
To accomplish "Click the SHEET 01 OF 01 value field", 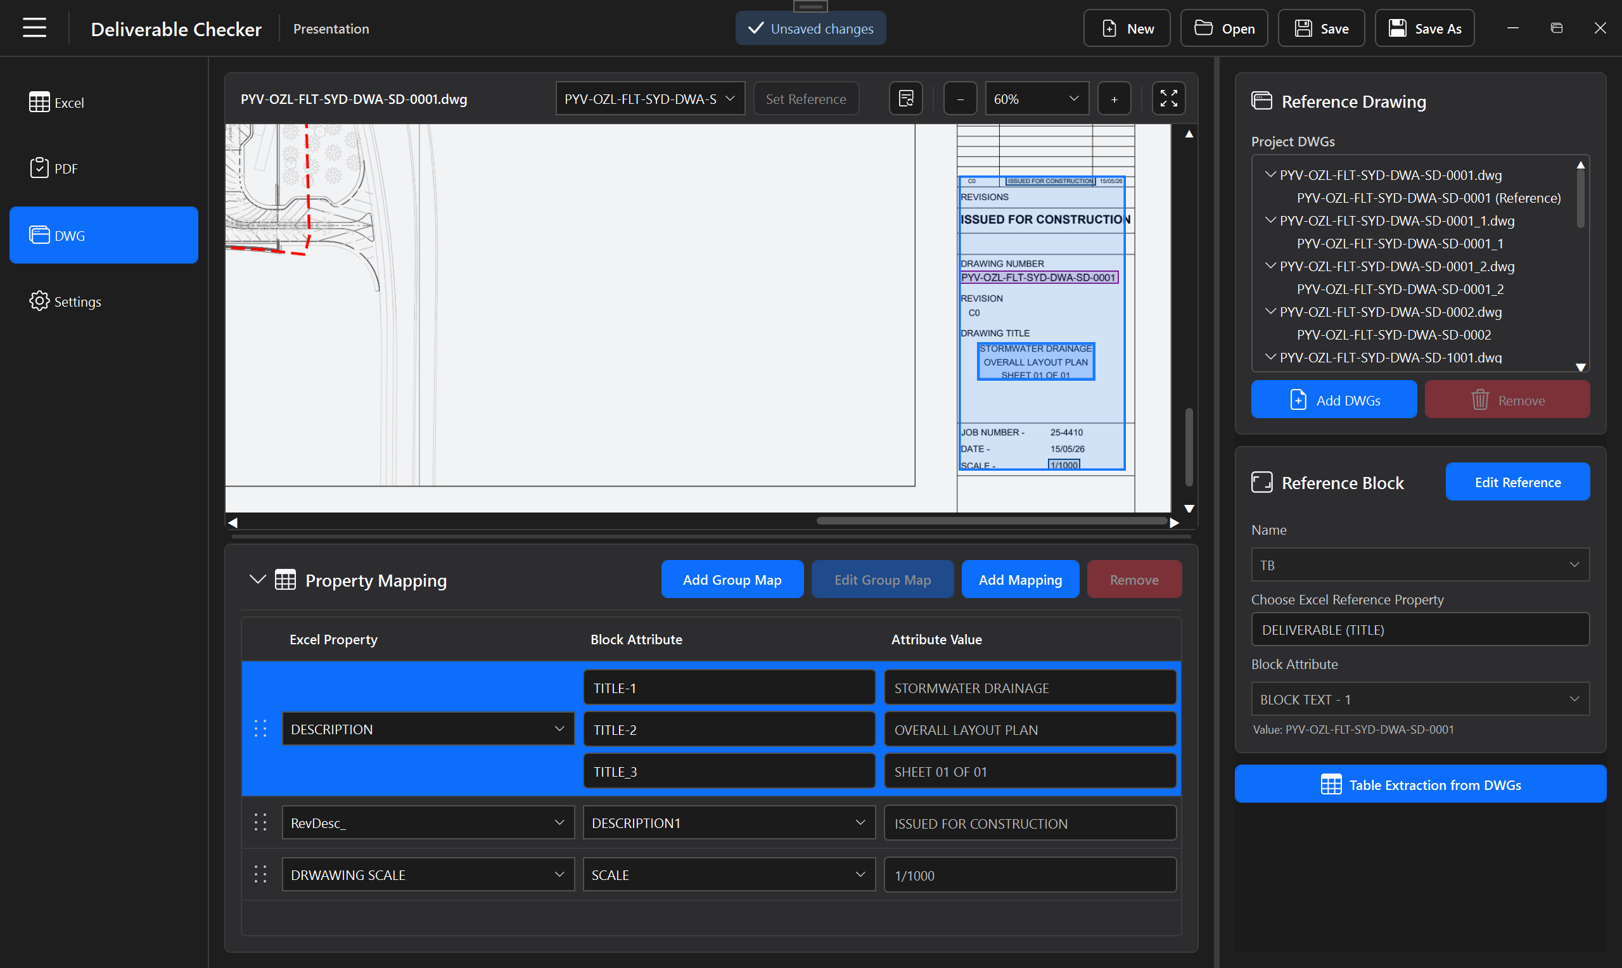I will 1030,771.
